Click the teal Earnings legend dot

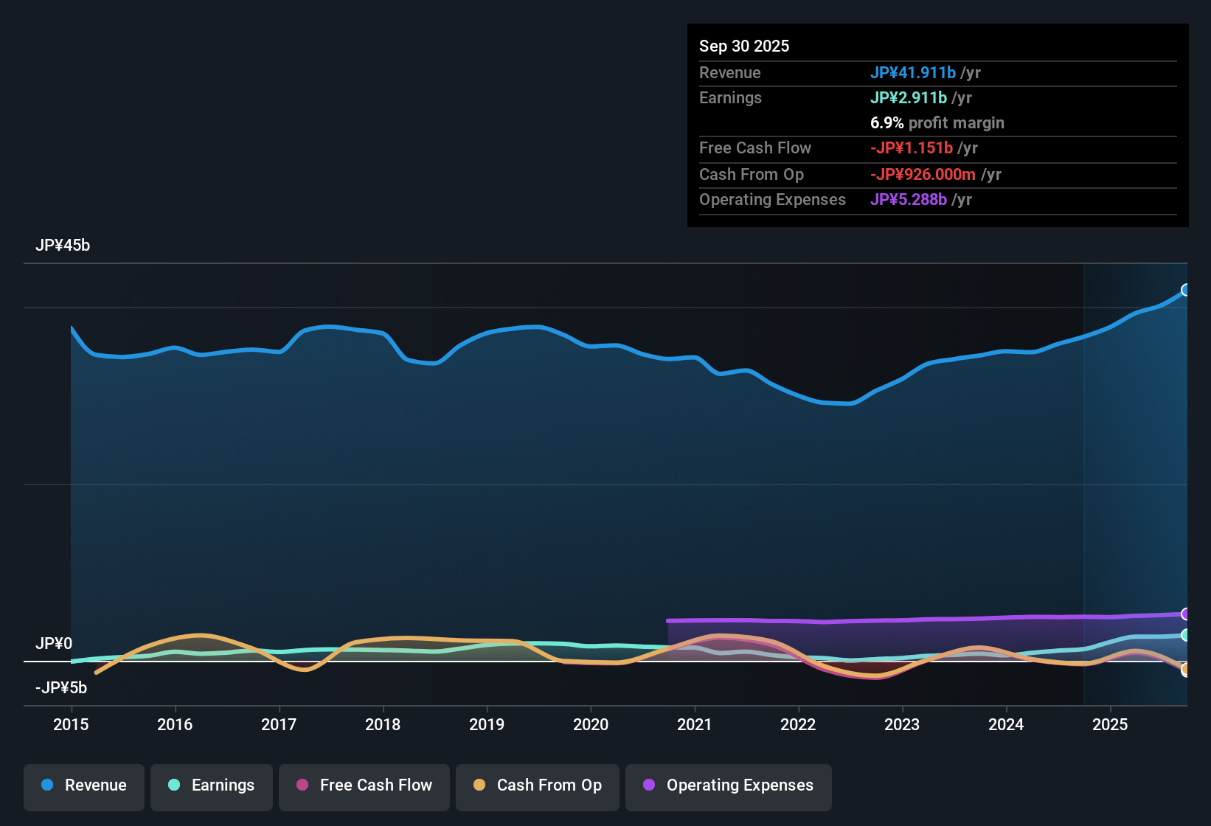175,785
